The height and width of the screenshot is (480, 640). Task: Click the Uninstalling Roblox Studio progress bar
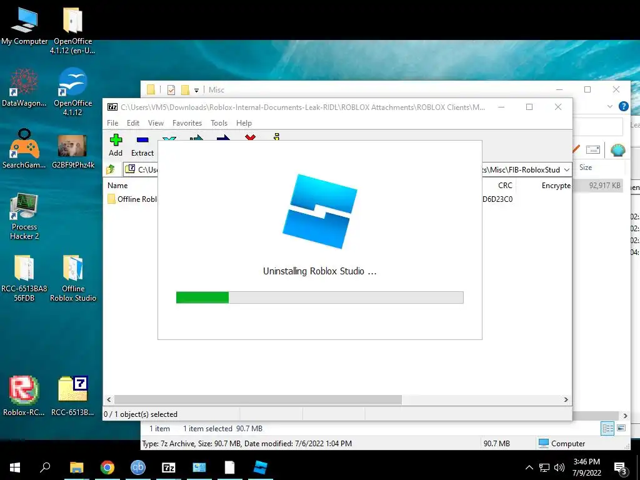[319, 297]
